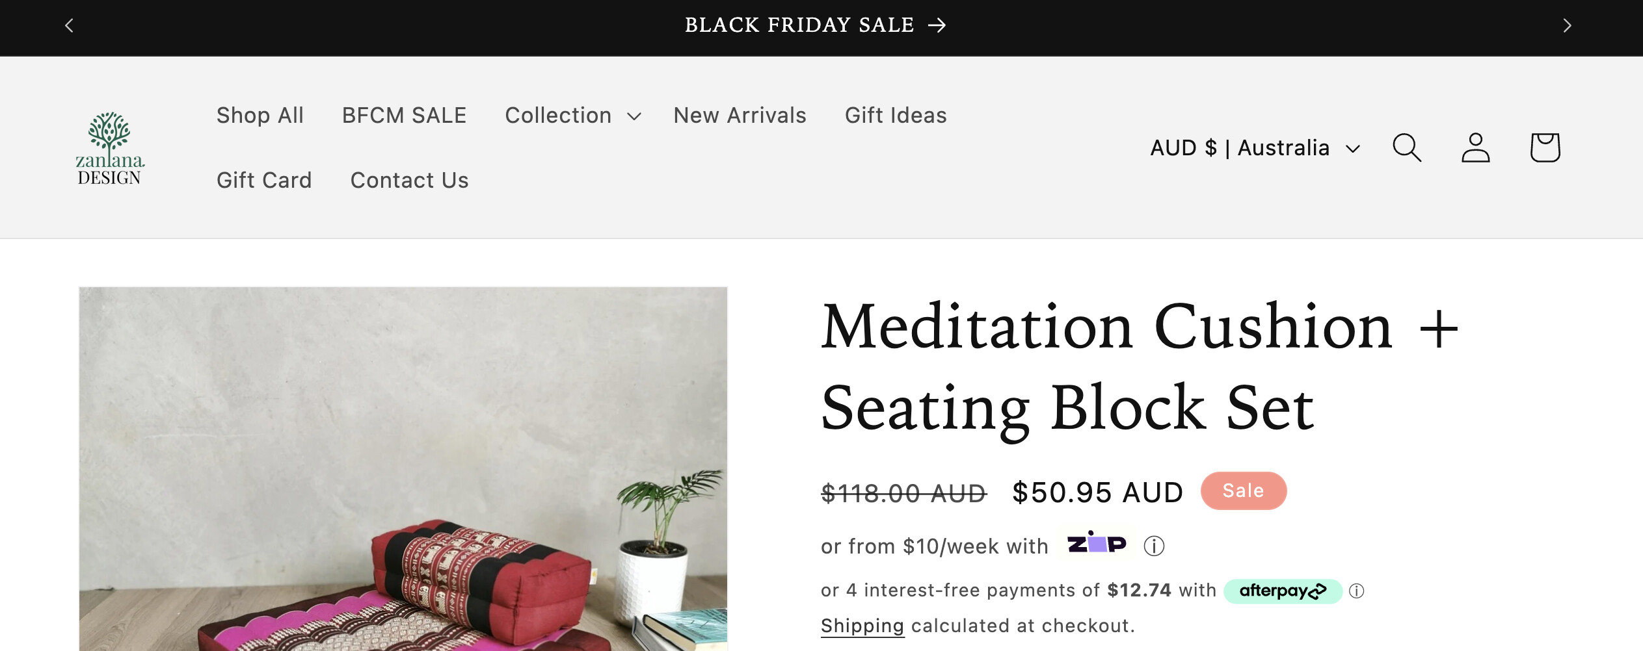Screen dimensions: 1643x651
Task: Click the Zip info circle icon
Action: click(1154, 546)
